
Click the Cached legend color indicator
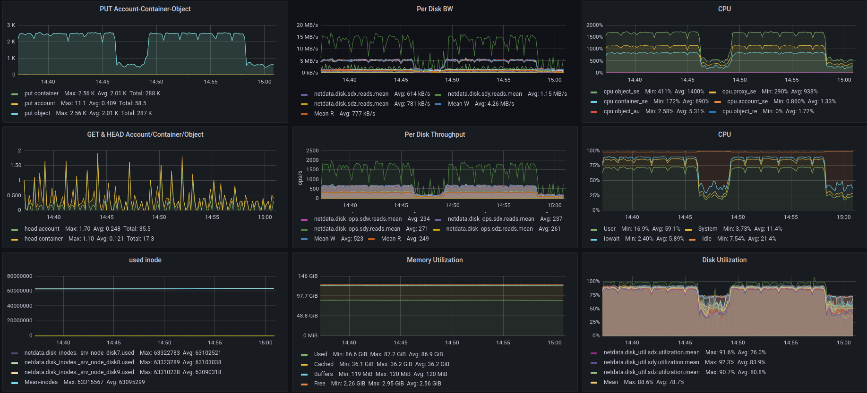(x=304, y=365)
